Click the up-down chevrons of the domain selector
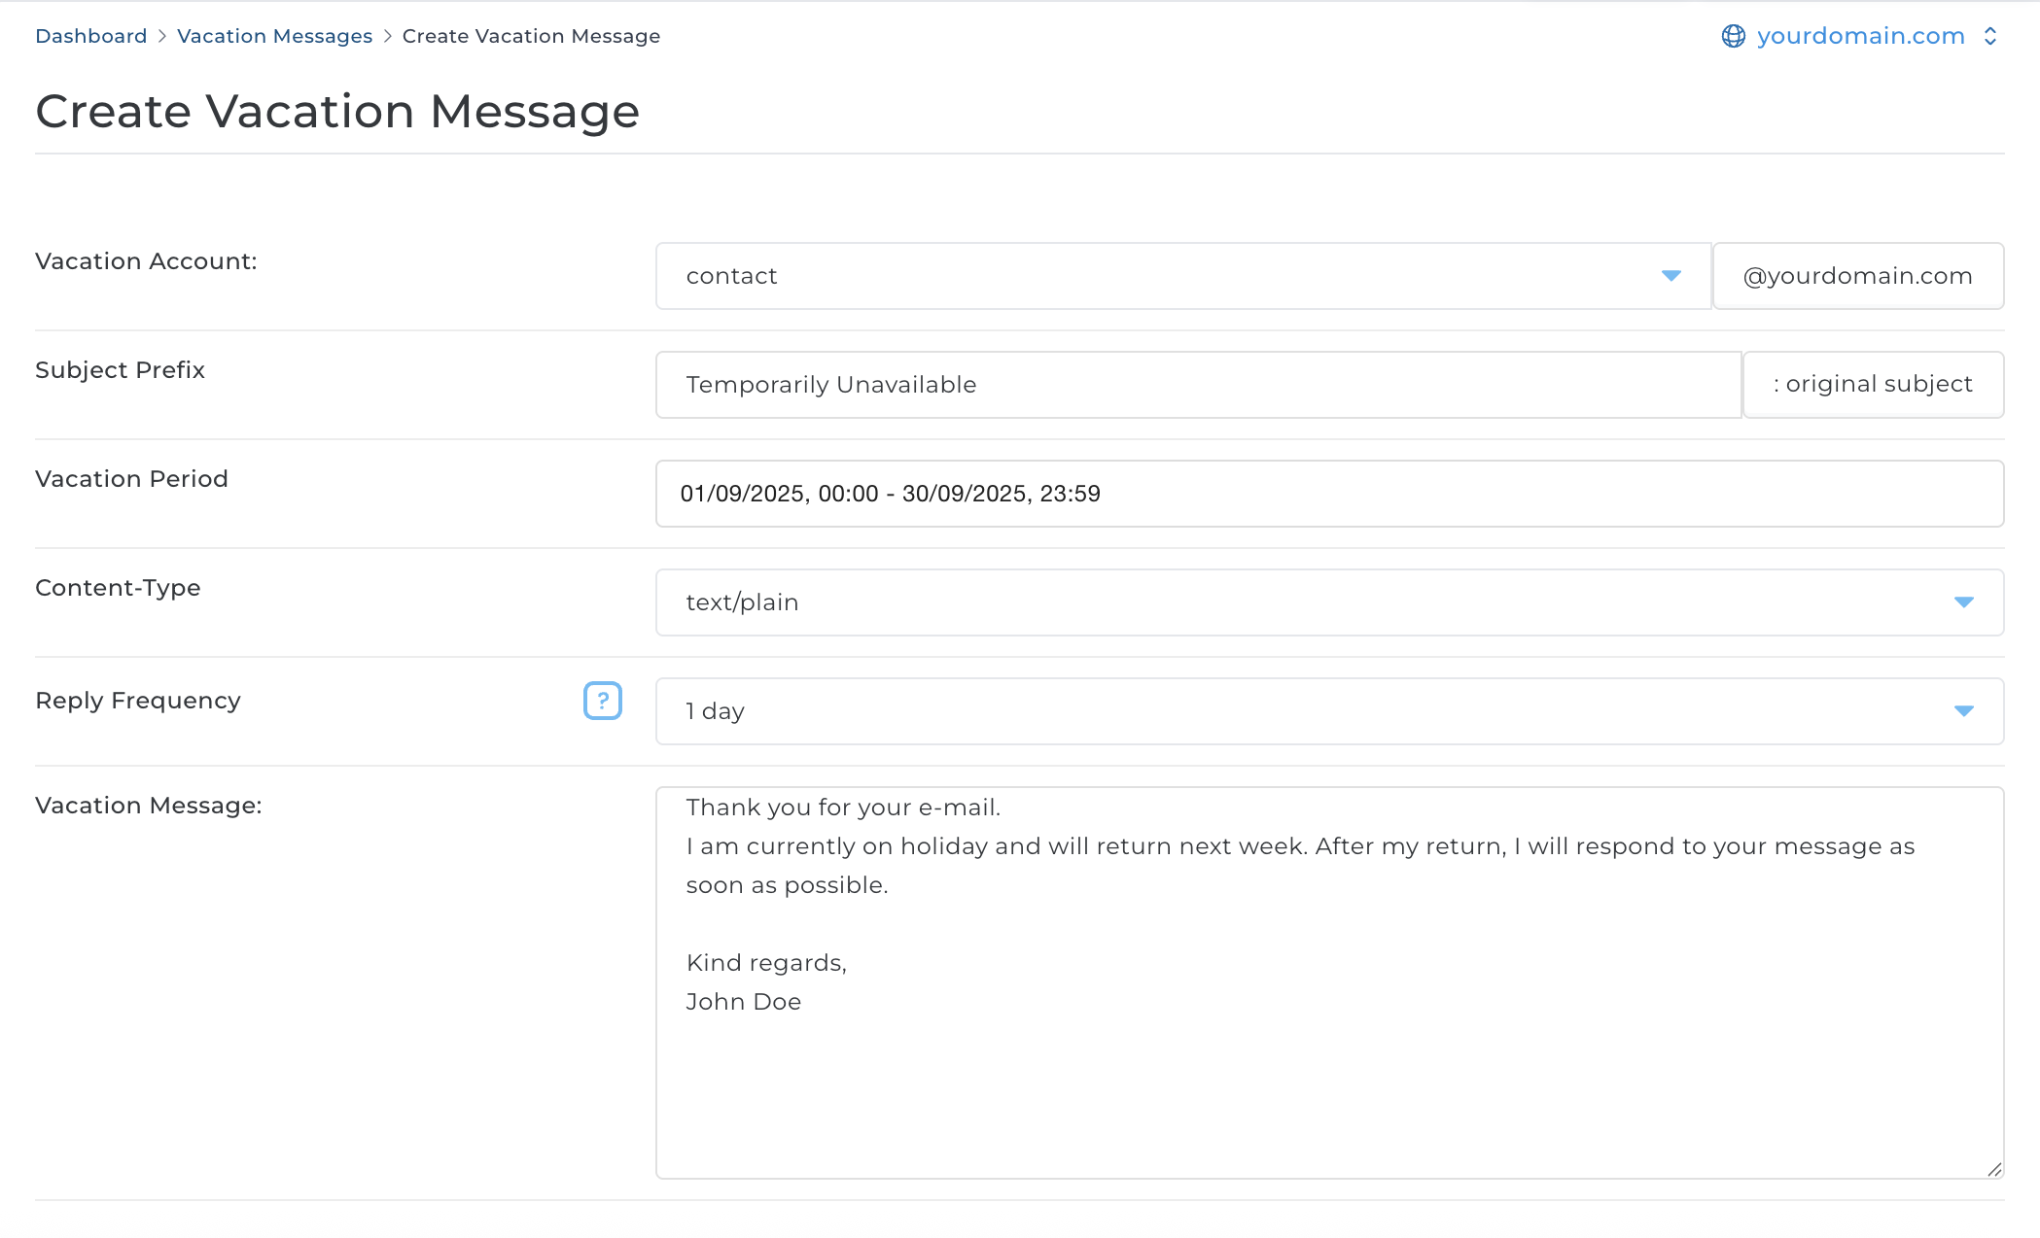The height and width of the screenshot is (1238, 2040). (1989, 36)
